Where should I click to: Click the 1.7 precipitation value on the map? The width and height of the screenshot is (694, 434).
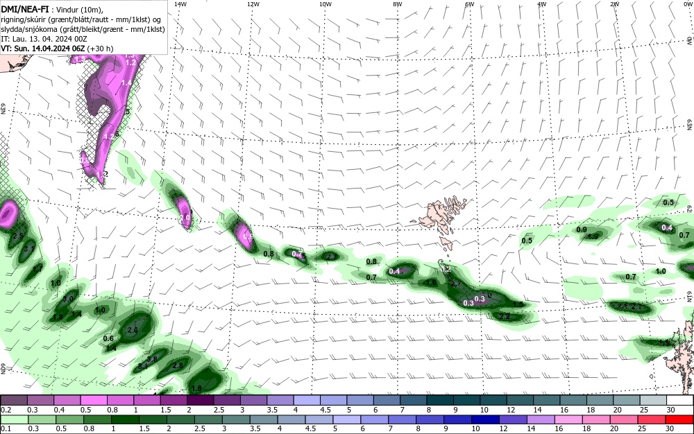[37, 268]
